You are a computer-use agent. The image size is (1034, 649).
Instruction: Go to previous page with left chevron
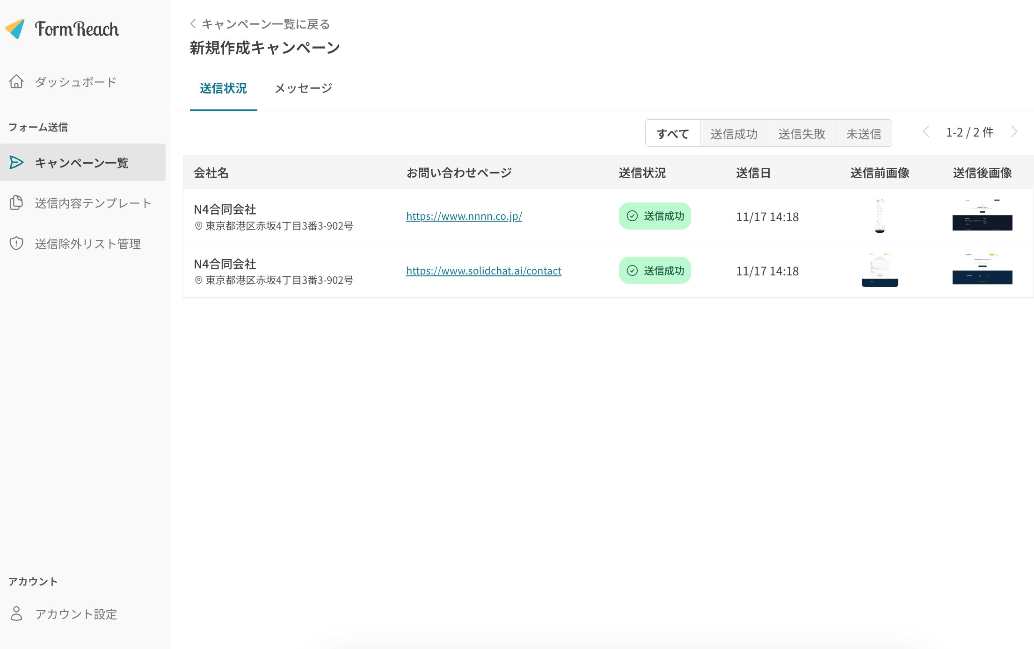coord(927,132)
